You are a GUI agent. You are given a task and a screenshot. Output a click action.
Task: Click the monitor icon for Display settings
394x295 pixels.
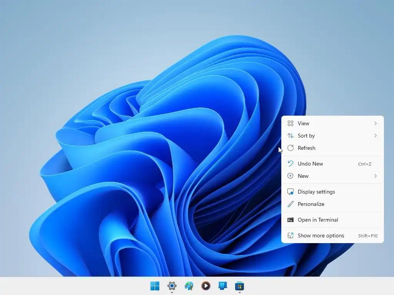(290, 192)
